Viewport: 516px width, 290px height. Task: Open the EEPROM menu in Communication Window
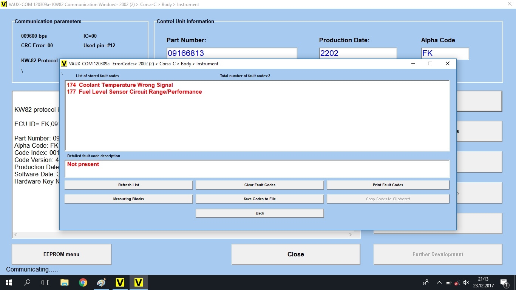tap(61, 254)
